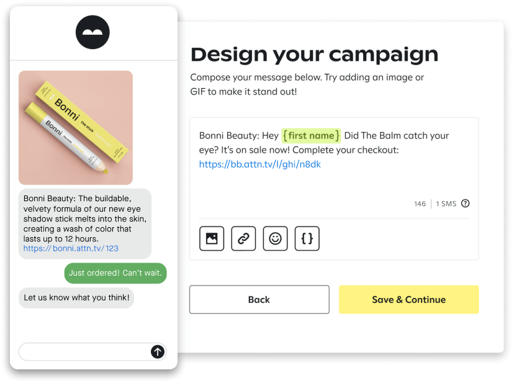Image resolution: width=514 pixels, height=383 pixels.
Task: Open the bb.attn.tv checkout link
Action: [259, 164]
